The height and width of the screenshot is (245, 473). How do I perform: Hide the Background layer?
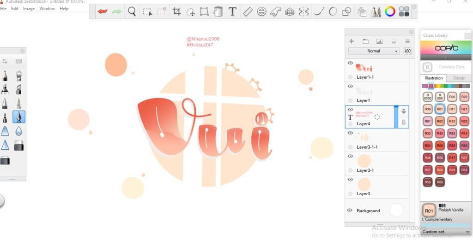[350, 210]
